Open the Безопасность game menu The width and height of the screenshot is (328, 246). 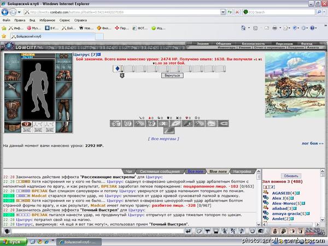(x=253, y=44)
